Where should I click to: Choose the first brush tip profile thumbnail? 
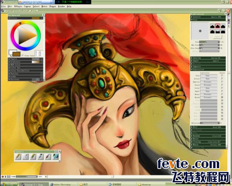click(212, 26)
